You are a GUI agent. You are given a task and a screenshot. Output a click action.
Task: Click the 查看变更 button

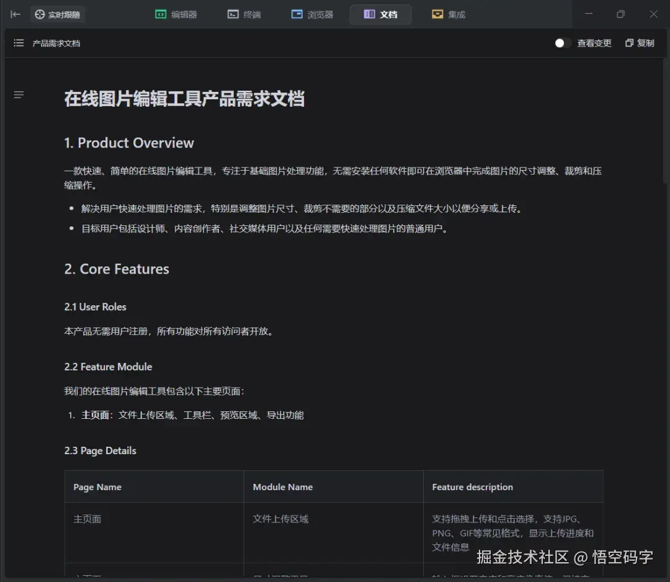click(x=595, y=43)
